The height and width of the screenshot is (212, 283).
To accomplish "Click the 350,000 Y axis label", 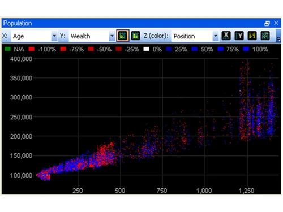I will coord(21,78).
